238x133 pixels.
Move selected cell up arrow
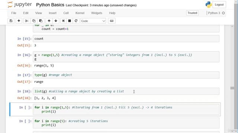[49, 21]
